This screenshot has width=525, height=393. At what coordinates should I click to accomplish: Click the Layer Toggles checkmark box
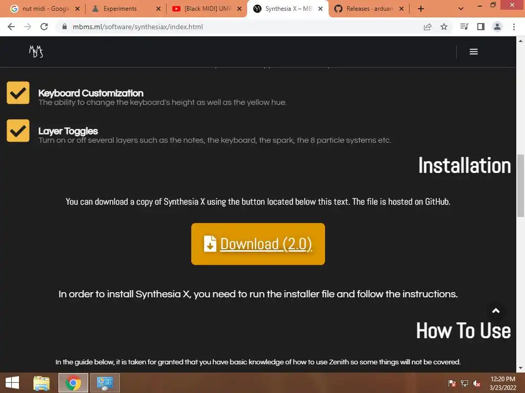pyautogui.click(x=18, y=130)
